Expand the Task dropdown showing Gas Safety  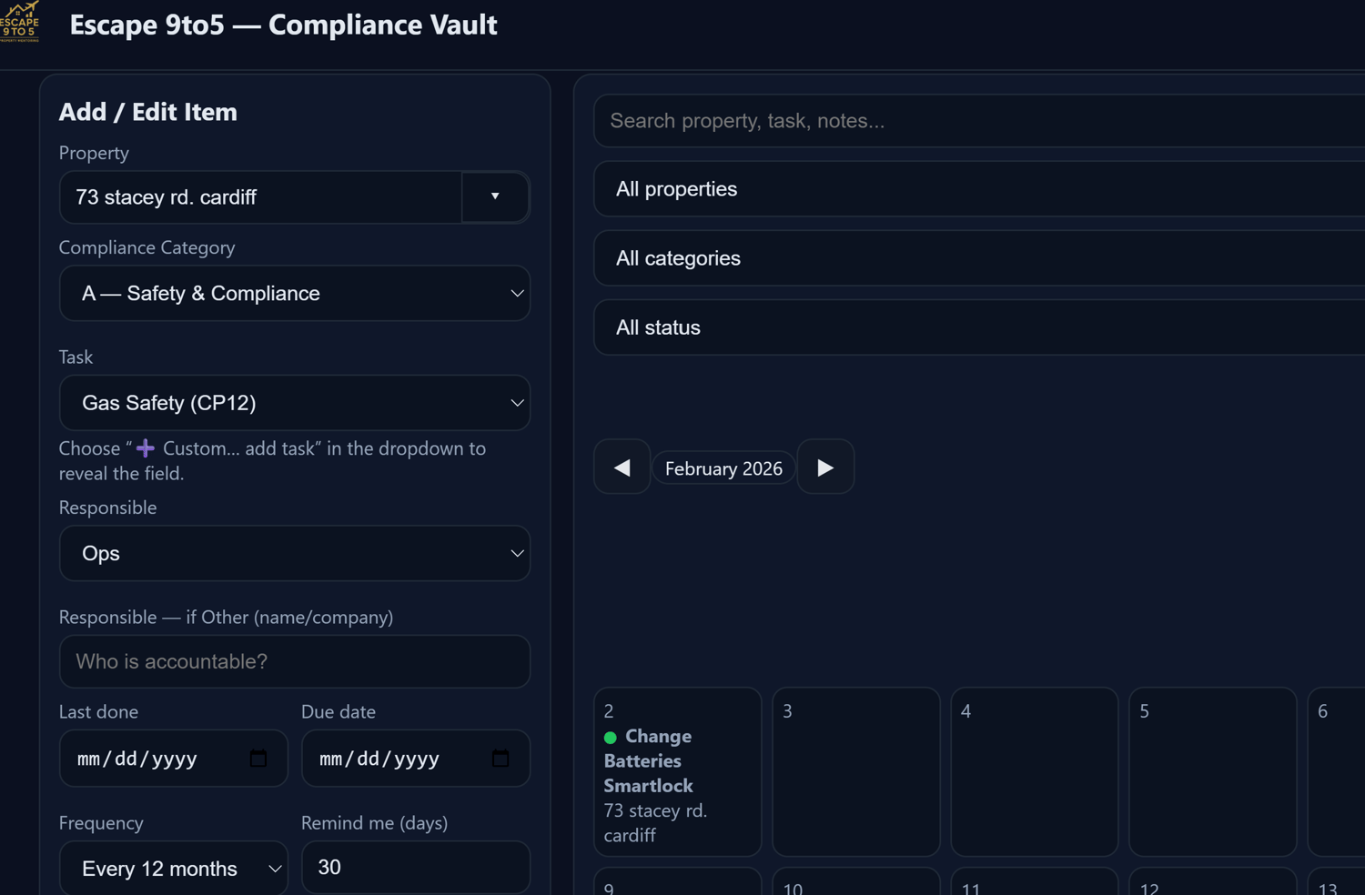pyautogui.click(x=295, y=403)
